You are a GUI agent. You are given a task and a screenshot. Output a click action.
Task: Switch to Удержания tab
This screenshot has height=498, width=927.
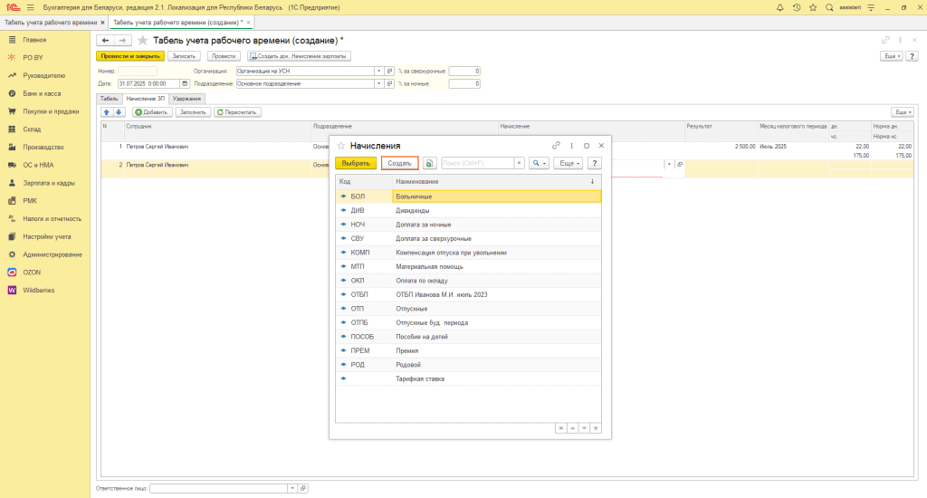coord(186,99)
